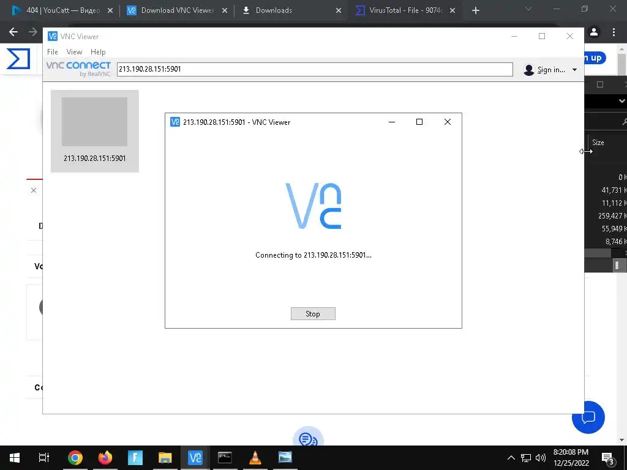
Task: Close the Download VNC Viewer tab
Action: (x=225, y=11)
